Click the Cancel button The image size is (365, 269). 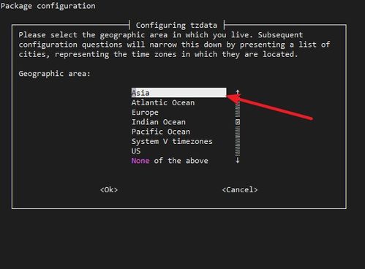(x=240, y=190)
